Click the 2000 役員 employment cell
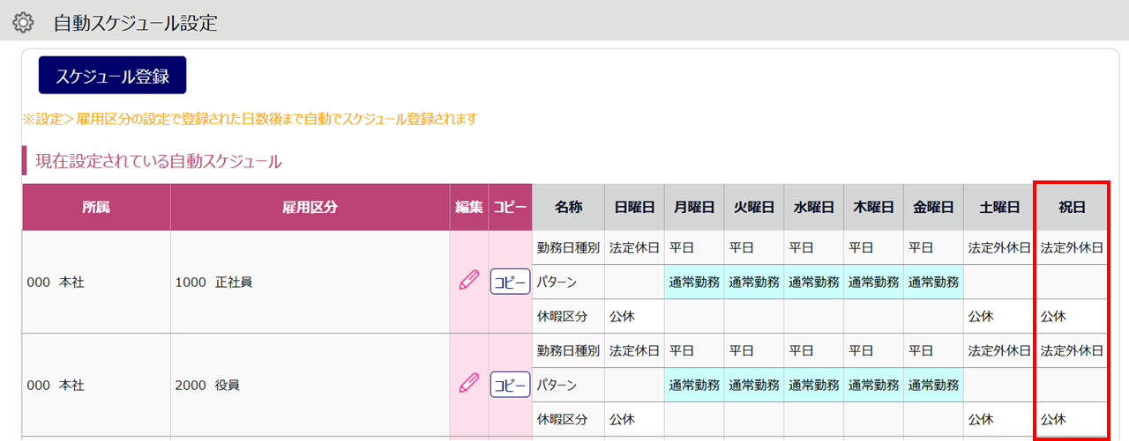1129x441 pixels. click(310, 385)
